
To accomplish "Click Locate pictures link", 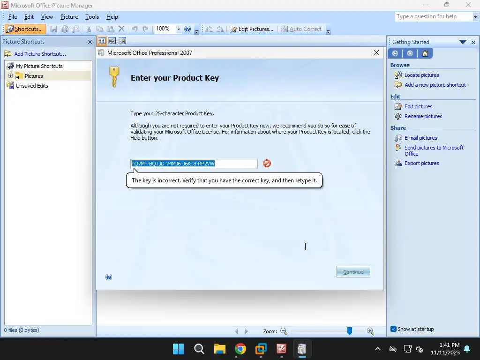I will [x=421, y=75].
